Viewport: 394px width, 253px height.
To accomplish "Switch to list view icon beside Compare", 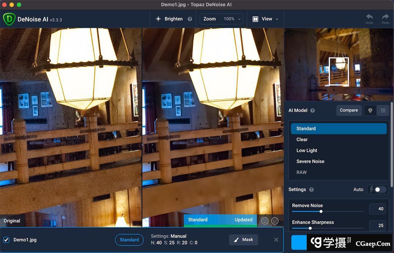I will (383, 110).
